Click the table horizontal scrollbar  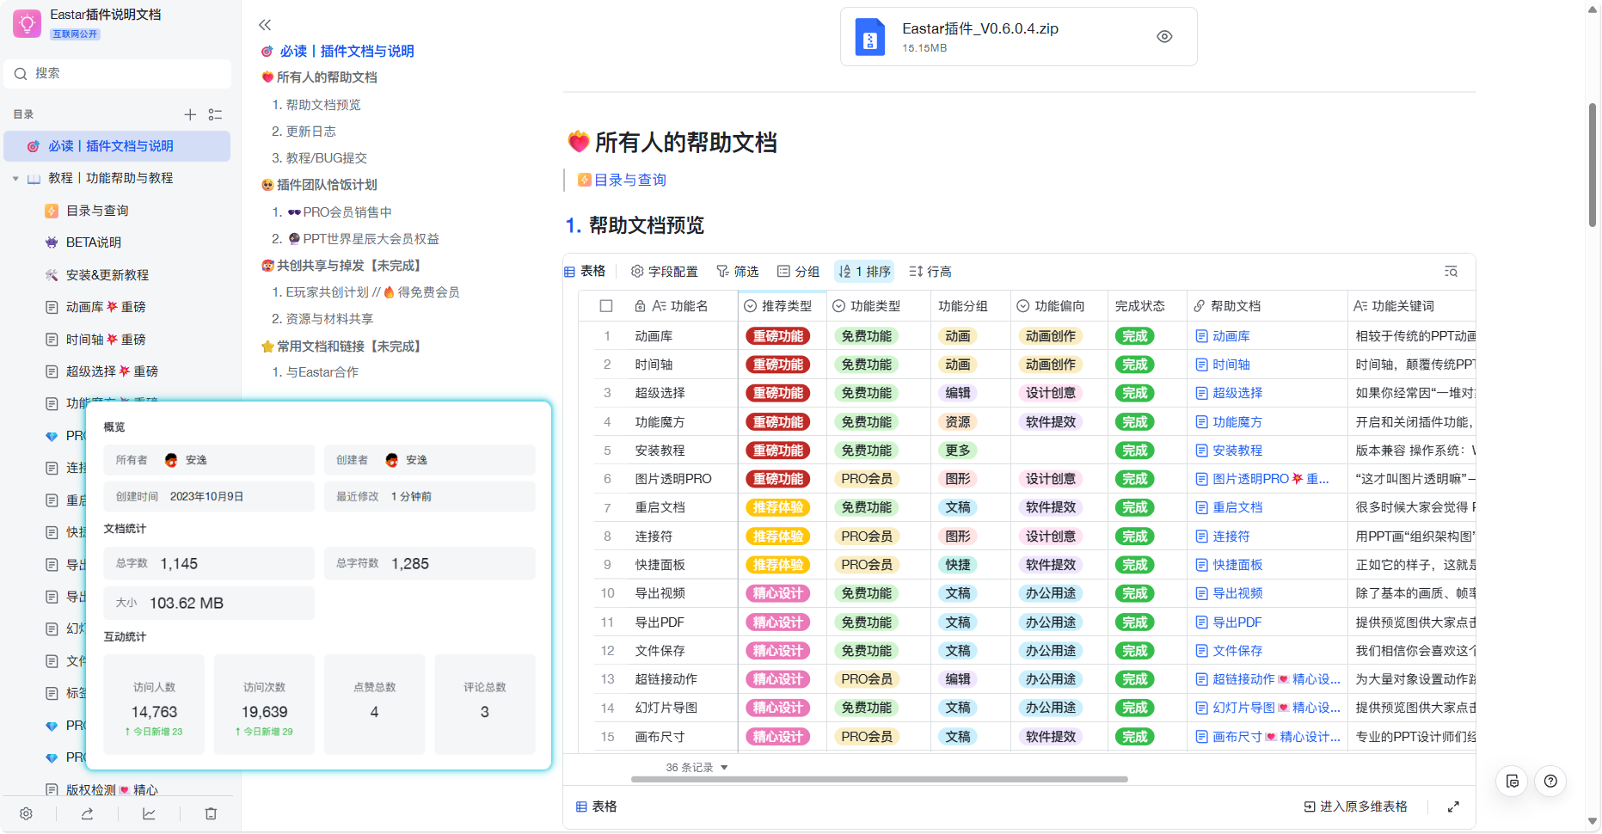coord(879,779)
